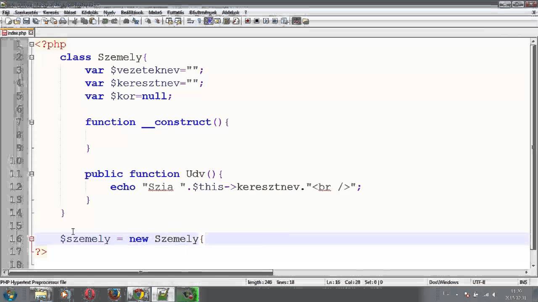Screen dimensions: 538x302
Task: Open the Windows Start menu
Action: 9,294
